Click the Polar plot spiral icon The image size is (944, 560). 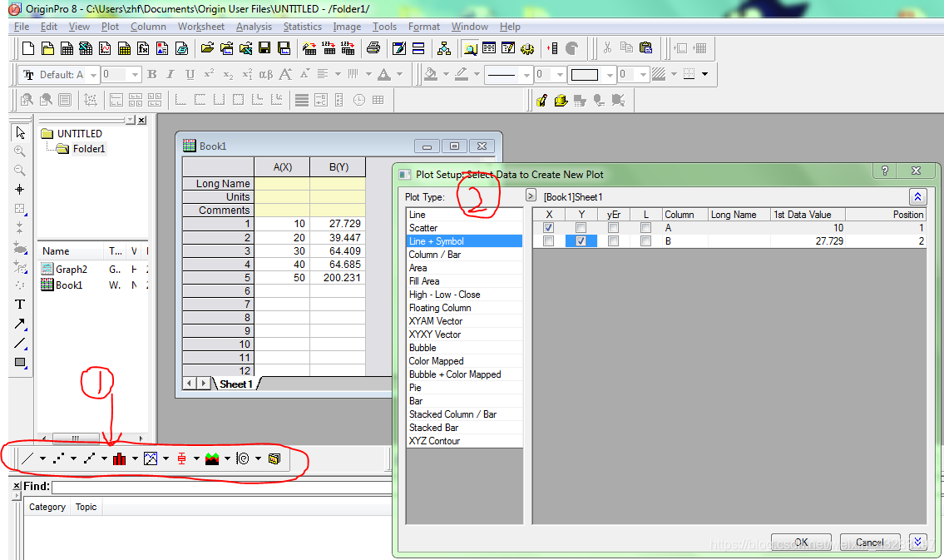click(243, 458)
